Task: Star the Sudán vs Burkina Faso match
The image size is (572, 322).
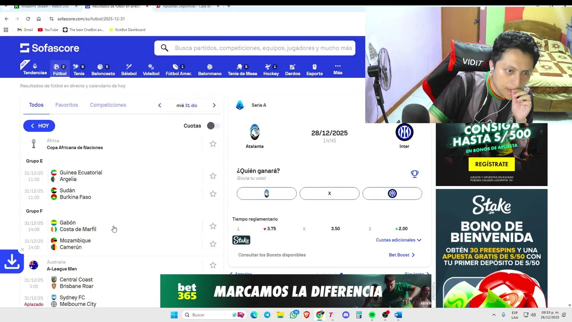Action: pyautogui.click(x=213, y=194)
